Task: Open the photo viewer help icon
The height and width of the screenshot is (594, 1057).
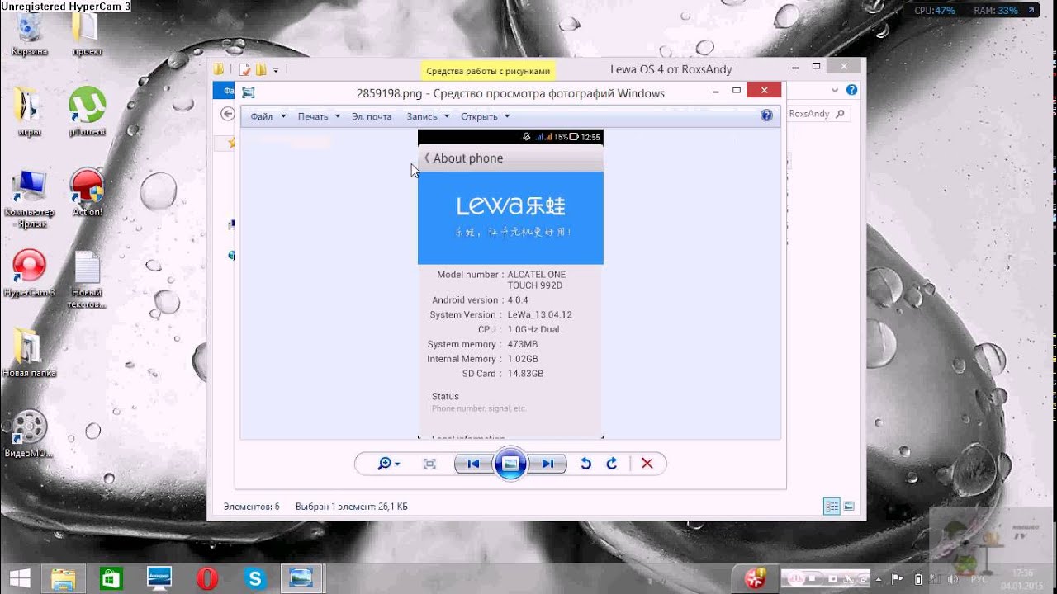Action: 766,116
